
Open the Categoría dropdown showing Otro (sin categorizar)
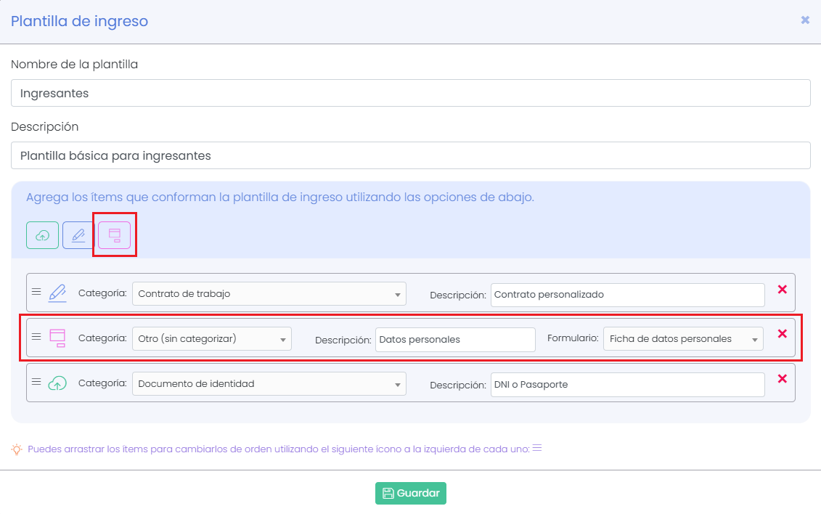point(211,338)
